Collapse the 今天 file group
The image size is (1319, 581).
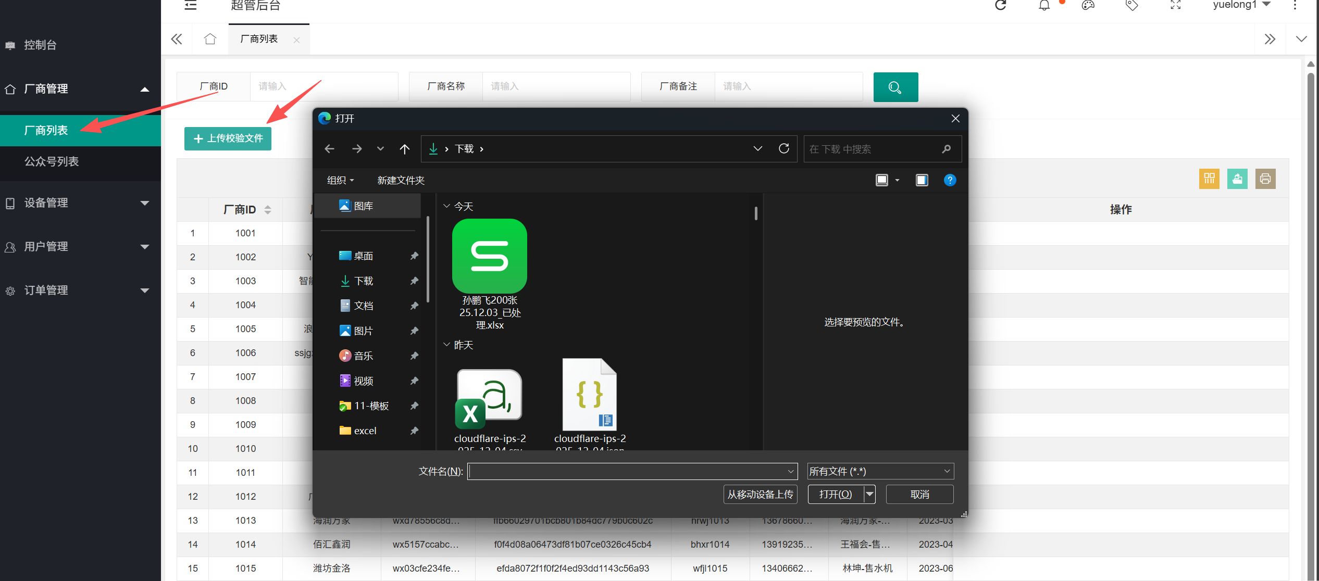tap(446, 207)
